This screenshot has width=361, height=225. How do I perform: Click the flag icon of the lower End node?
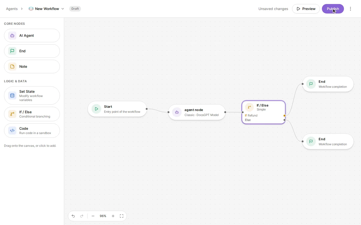click(311, 141)
